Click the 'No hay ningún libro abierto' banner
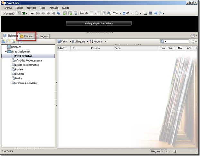The width and height of the screenshot is (200, 156). pos(99,24)
